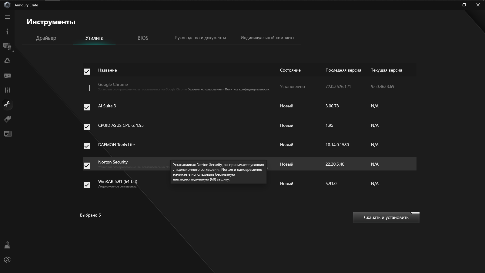This screenshot has width=485, height=273.
Task: Open the keyboard and mouse devices icon
Action: pos(7,46)
